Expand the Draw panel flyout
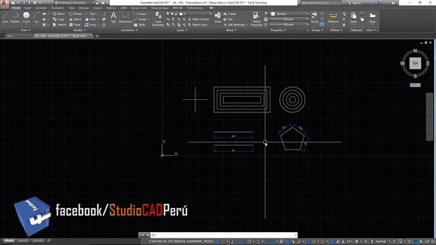Viewport: 436px width, 245px height. [x=26, y=30]
